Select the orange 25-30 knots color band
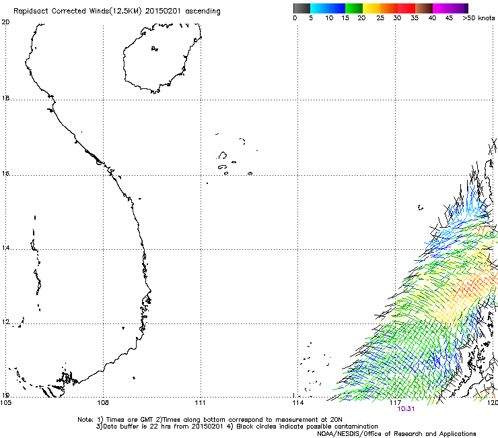The height and width of the screenshot is (438, 498). (x=389, y=8)
